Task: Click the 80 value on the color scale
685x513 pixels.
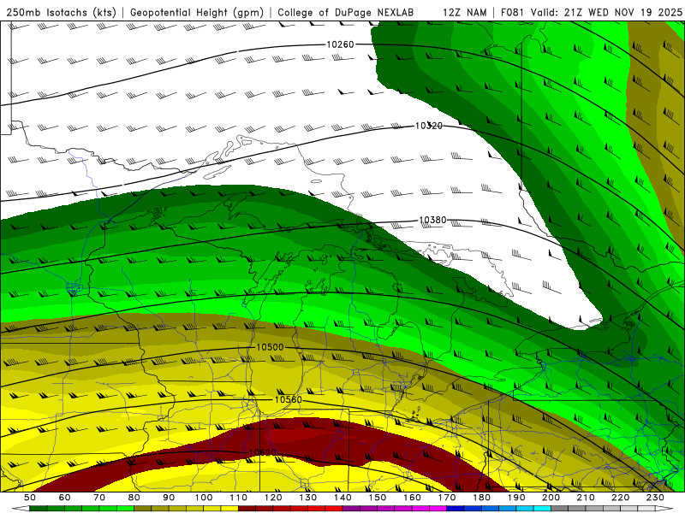Action: (x=134, y=498)
